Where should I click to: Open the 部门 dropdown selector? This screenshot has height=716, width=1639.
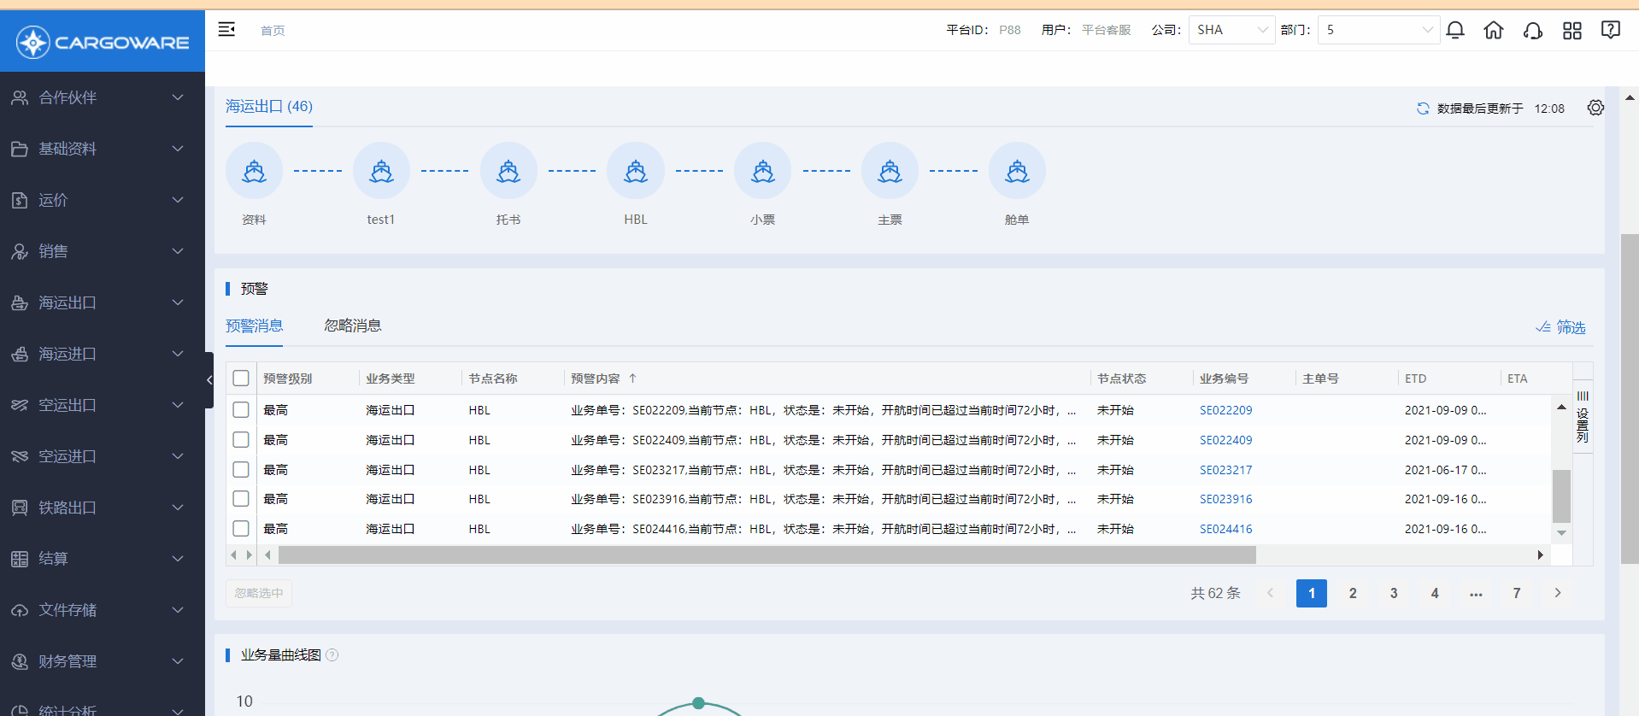pyautogui.click(x=1378, y=30)
